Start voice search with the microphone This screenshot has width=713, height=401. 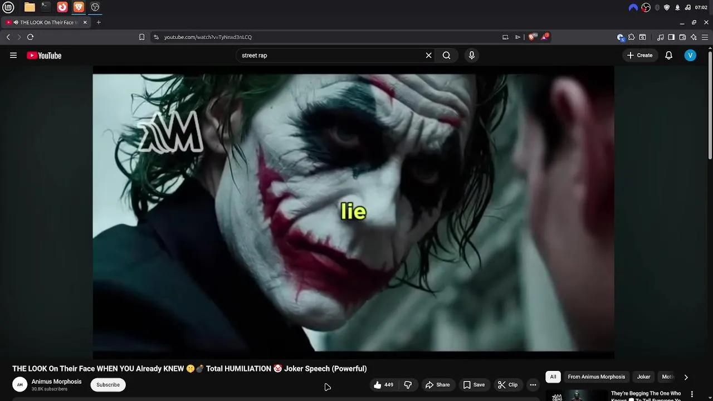pyautogui.click(x=471, y=55)
